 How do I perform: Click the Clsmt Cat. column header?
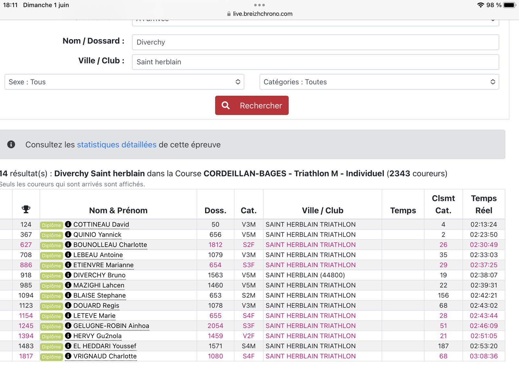coord(443,204)
